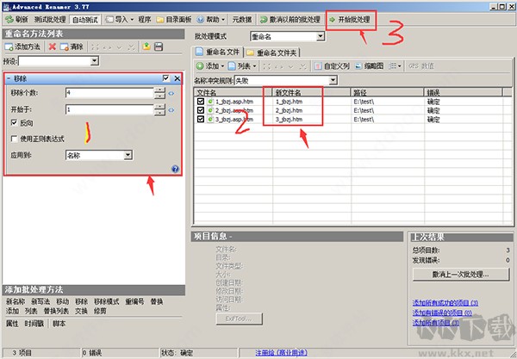
Task: Click 开始批处理 to start the batch
Action: tap(351, 20)
